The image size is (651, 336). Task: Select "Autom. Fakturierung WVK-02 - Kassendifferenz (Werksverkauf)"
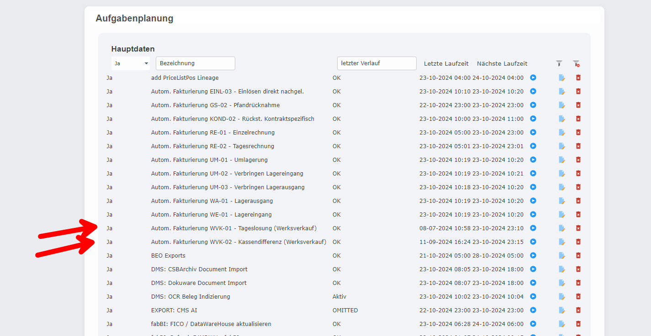coord(238,242)
